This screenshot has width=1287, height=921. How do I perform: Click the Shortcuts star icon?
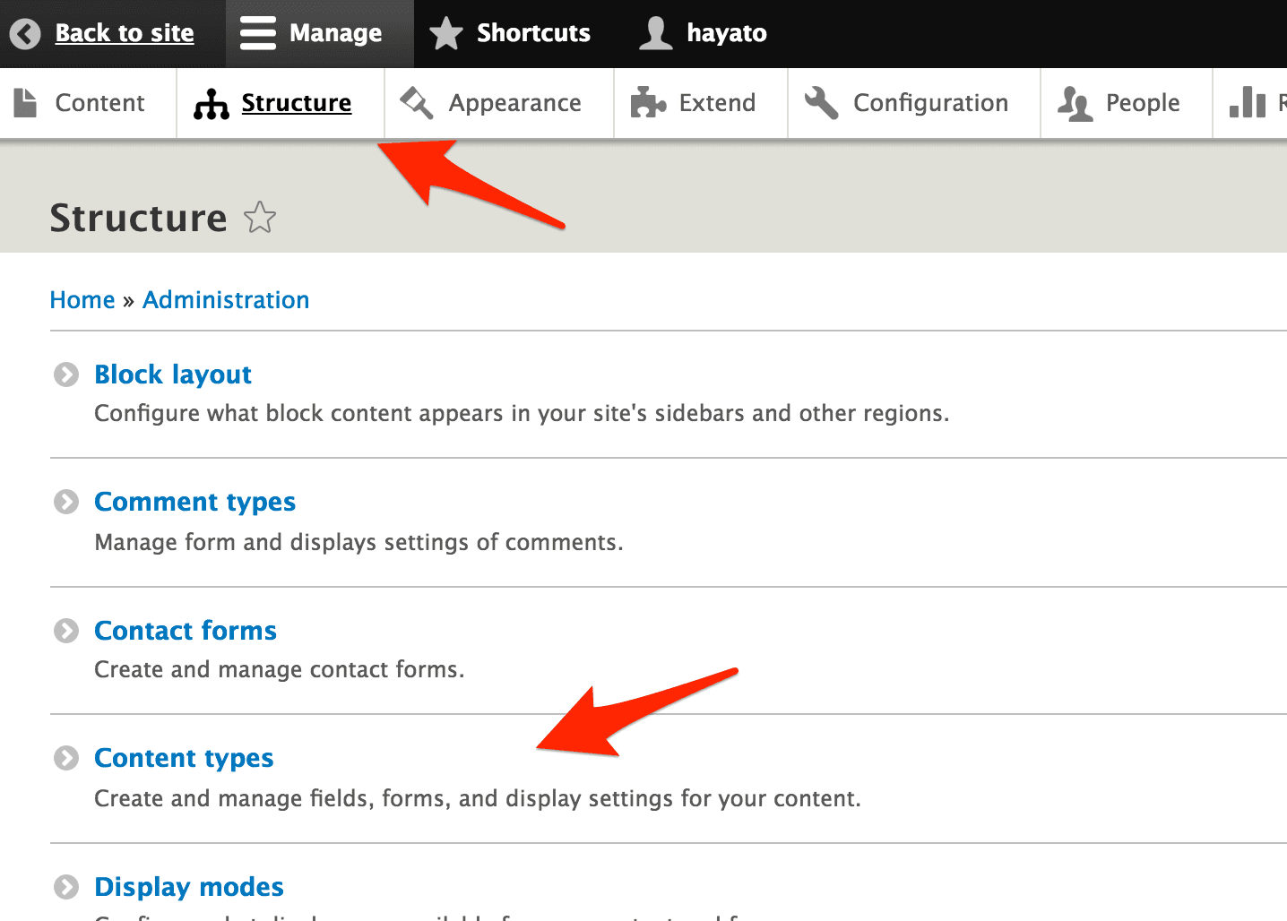pos(445,34)
